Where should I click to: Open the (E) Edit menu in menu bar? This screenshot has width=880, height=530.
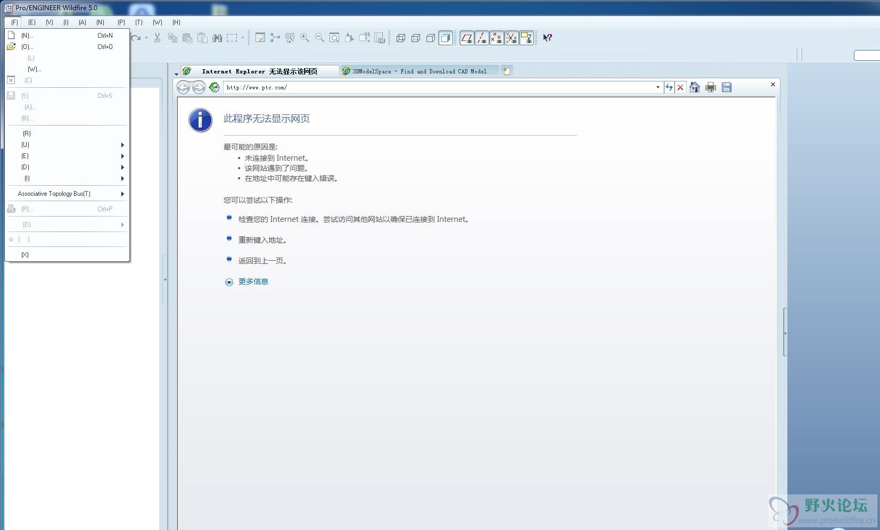click(x=32, y=22)
